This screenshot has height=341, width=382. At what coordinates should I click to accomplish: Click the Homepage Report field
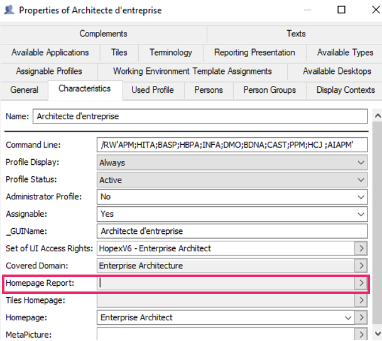[226, 283]
